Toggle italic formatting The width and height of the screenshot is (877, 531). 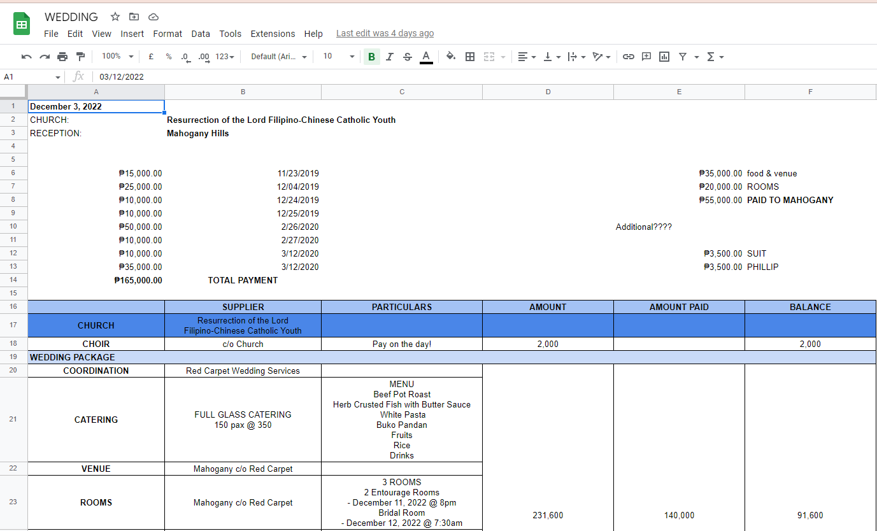coord(390,57)
